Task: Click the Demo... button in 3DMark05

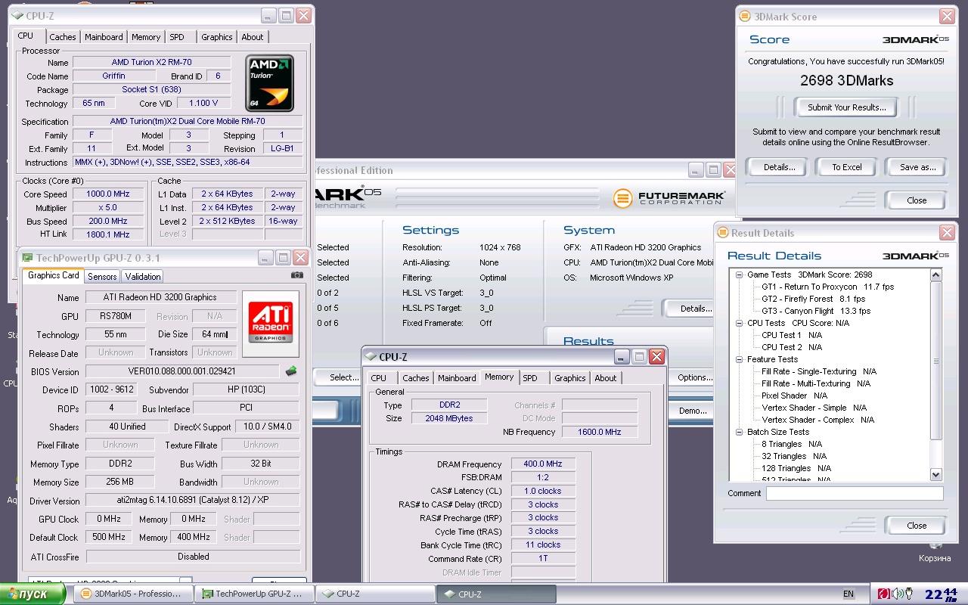Action: pyautogui.click(x=693, y=411)
